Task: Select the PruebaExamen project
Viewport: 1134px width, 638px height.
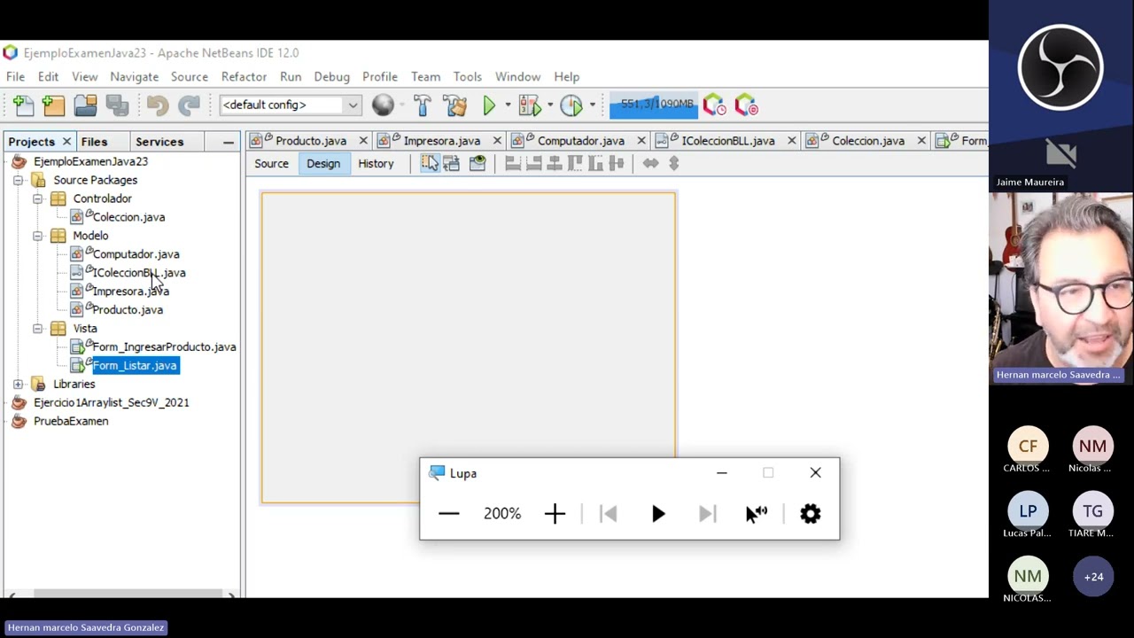Action: tap(71, 422)
